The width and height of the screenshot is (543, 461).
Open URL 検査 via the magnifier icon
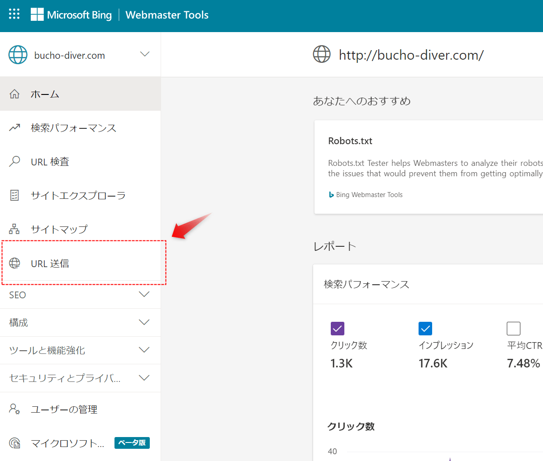coord(15,161)
